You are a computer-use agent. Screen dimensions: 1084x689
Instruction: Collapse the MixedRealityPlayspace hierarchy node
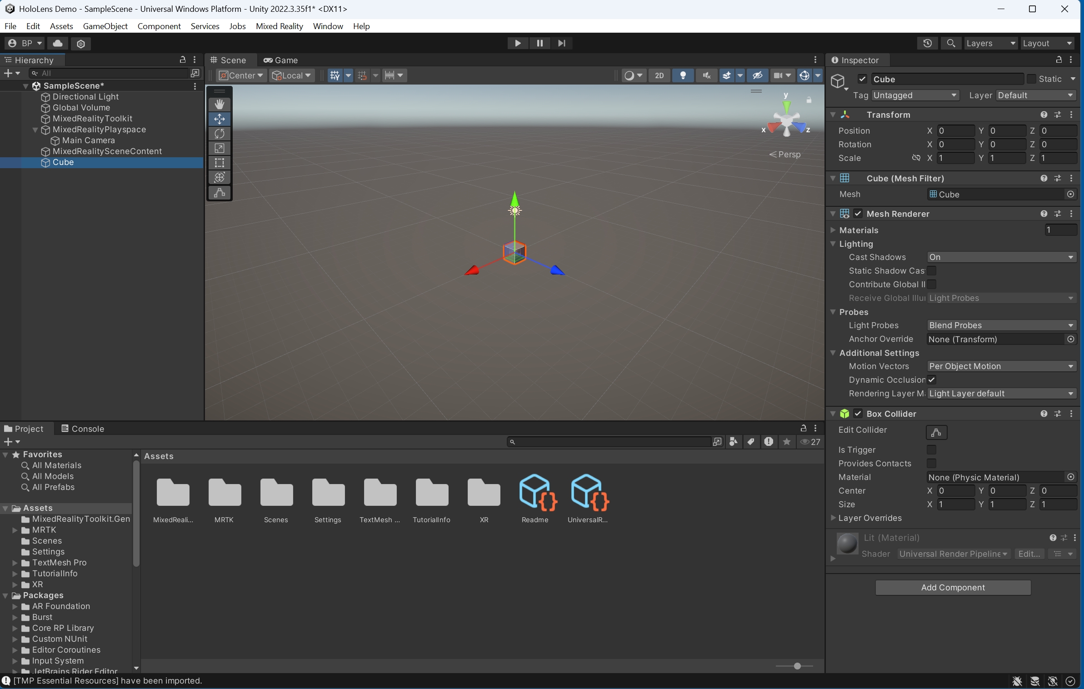(x=35, y=130)
